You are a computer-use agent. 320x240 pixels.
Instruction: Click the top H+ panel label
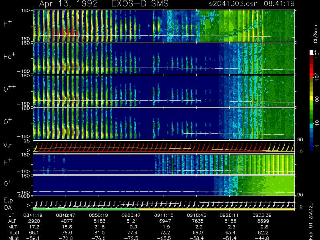click(x=8, y=24)
